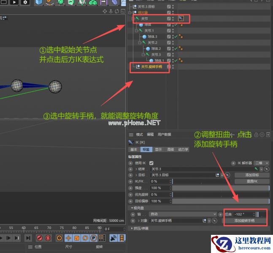Click the 重置FK button
The height and width of the screenshot is (253, 273).
click(252, 181)
